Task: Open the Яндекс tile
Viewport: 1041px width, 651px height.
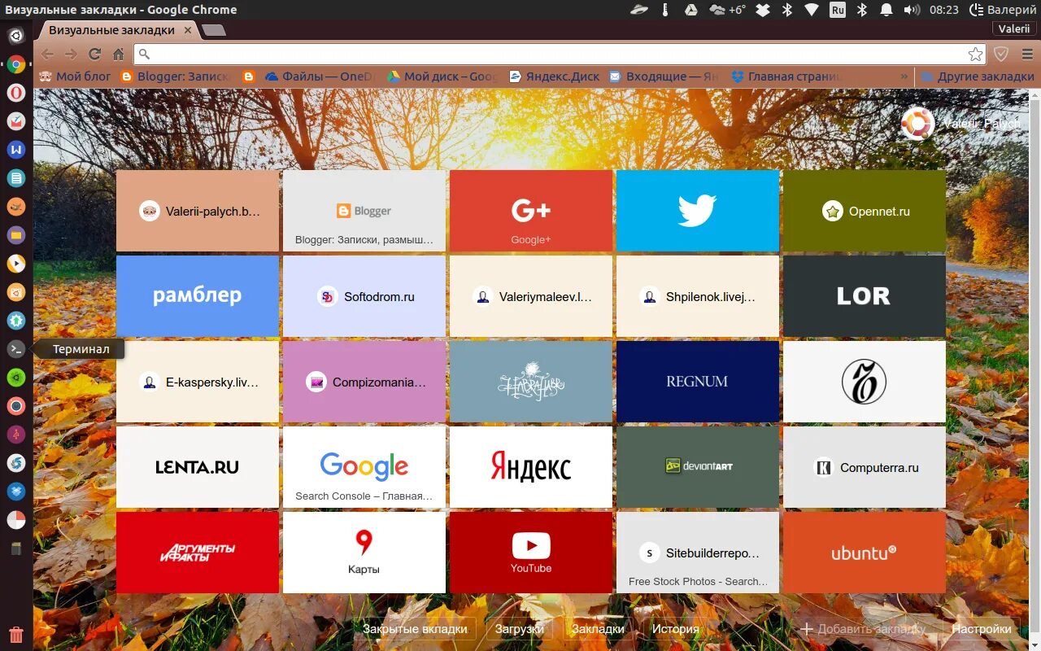Action: [530, 467]
